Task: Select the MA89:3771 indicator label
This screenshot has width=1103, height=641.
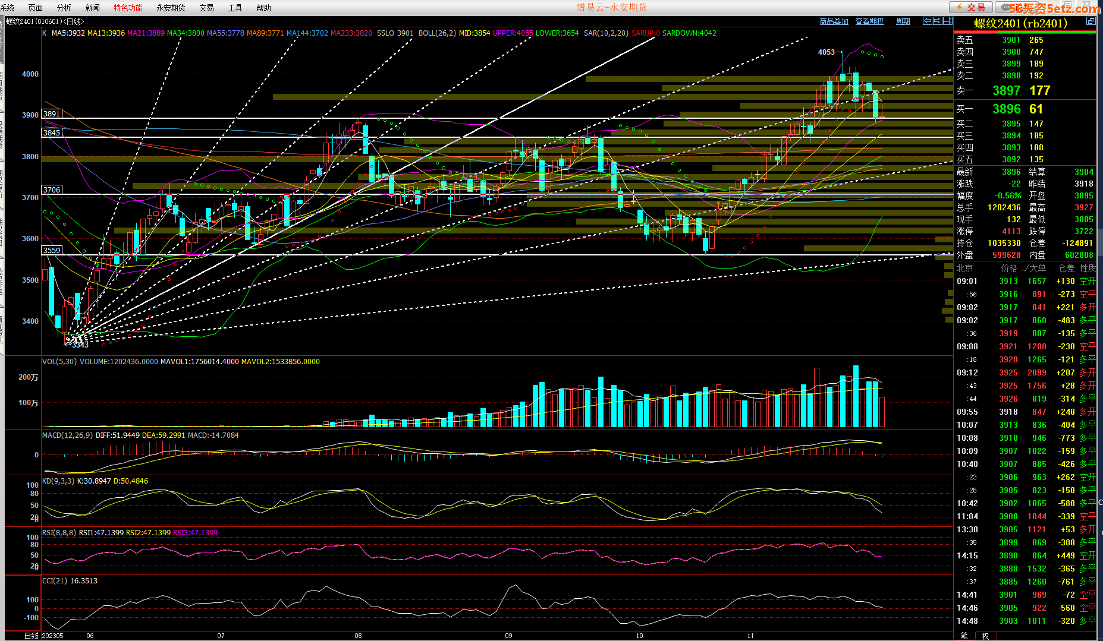Action: click(x=265, y=33)
